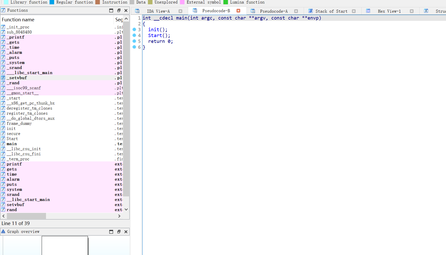This screenshot has height=255, width=446.
Task: Select the secure function in the list
Action: pyautogui.click(x=62, y=134)
